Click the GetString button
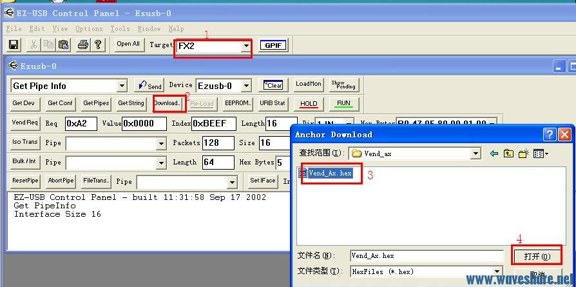 (131, 104)
